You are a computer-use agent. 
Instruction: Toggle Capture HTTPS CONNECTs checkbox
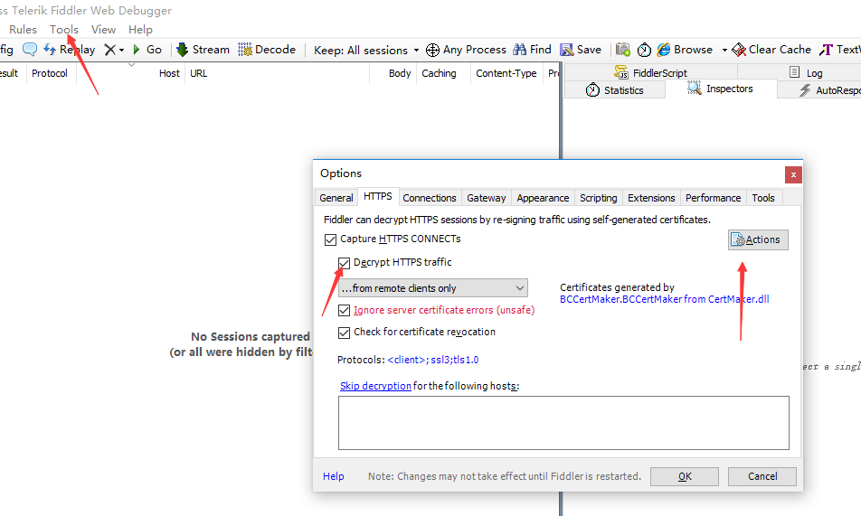click(x=331, y=239)
